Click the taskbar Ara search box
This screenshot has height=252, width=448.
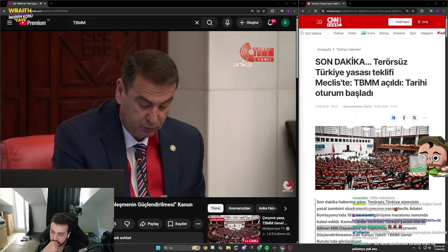point(182,248)
